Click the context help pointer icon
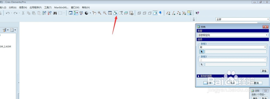 click(197, 13)
